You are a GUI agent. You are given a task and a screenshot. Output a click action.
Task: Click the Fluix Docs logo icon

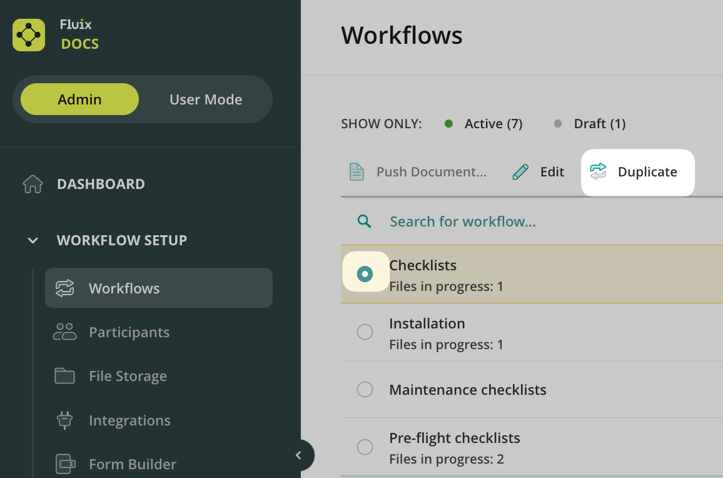(29, 35)
